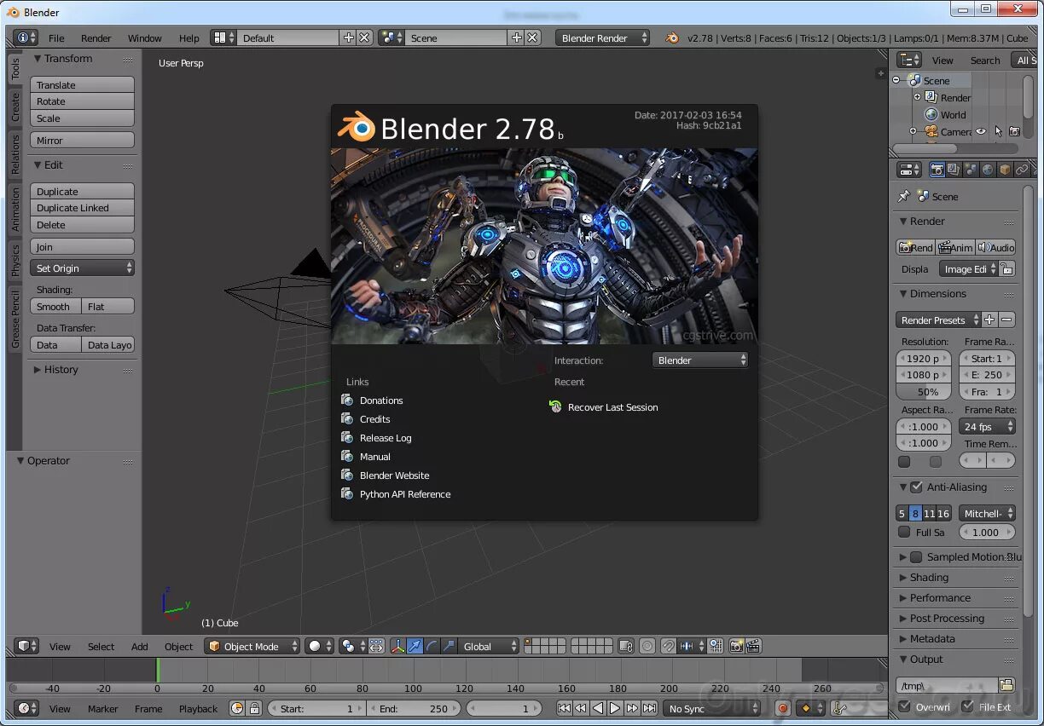Open the Interaction preset dropdown on splash
1044x726 pixels.
tap(699, 360)
